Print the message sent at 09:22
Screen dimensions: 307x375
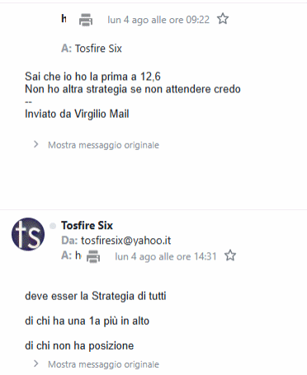(86, 20)
